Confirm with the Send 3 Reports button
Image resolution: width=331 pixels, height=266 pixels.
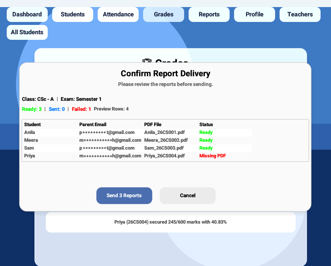tap(124, 195)
